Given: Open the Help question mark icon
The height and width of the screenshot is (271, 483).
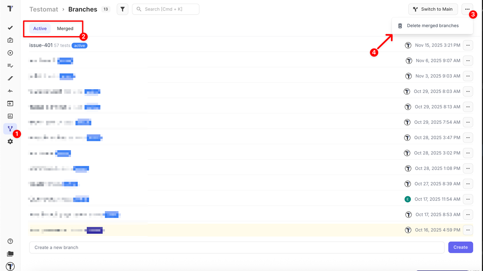Looking at the screenshot, I should coord(10,241).
